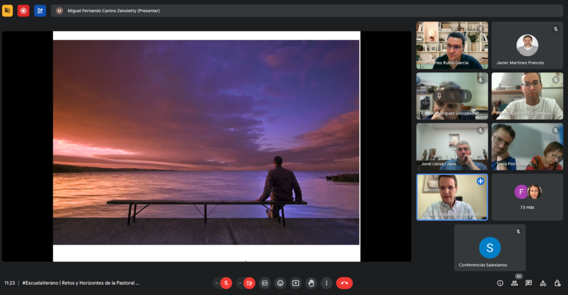Viewport: 568px width, 295px height.
Task: Open more options three-dot menu
Action: 326,283
